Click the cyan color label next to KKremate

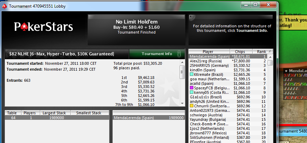point(192,74)
